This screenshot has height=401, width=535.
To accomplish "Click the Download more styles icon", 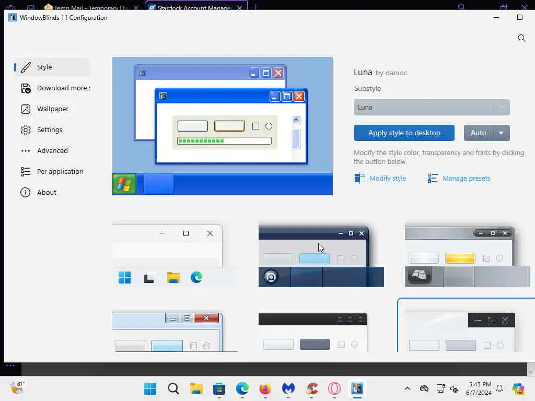I will click(x=26, y=88).
